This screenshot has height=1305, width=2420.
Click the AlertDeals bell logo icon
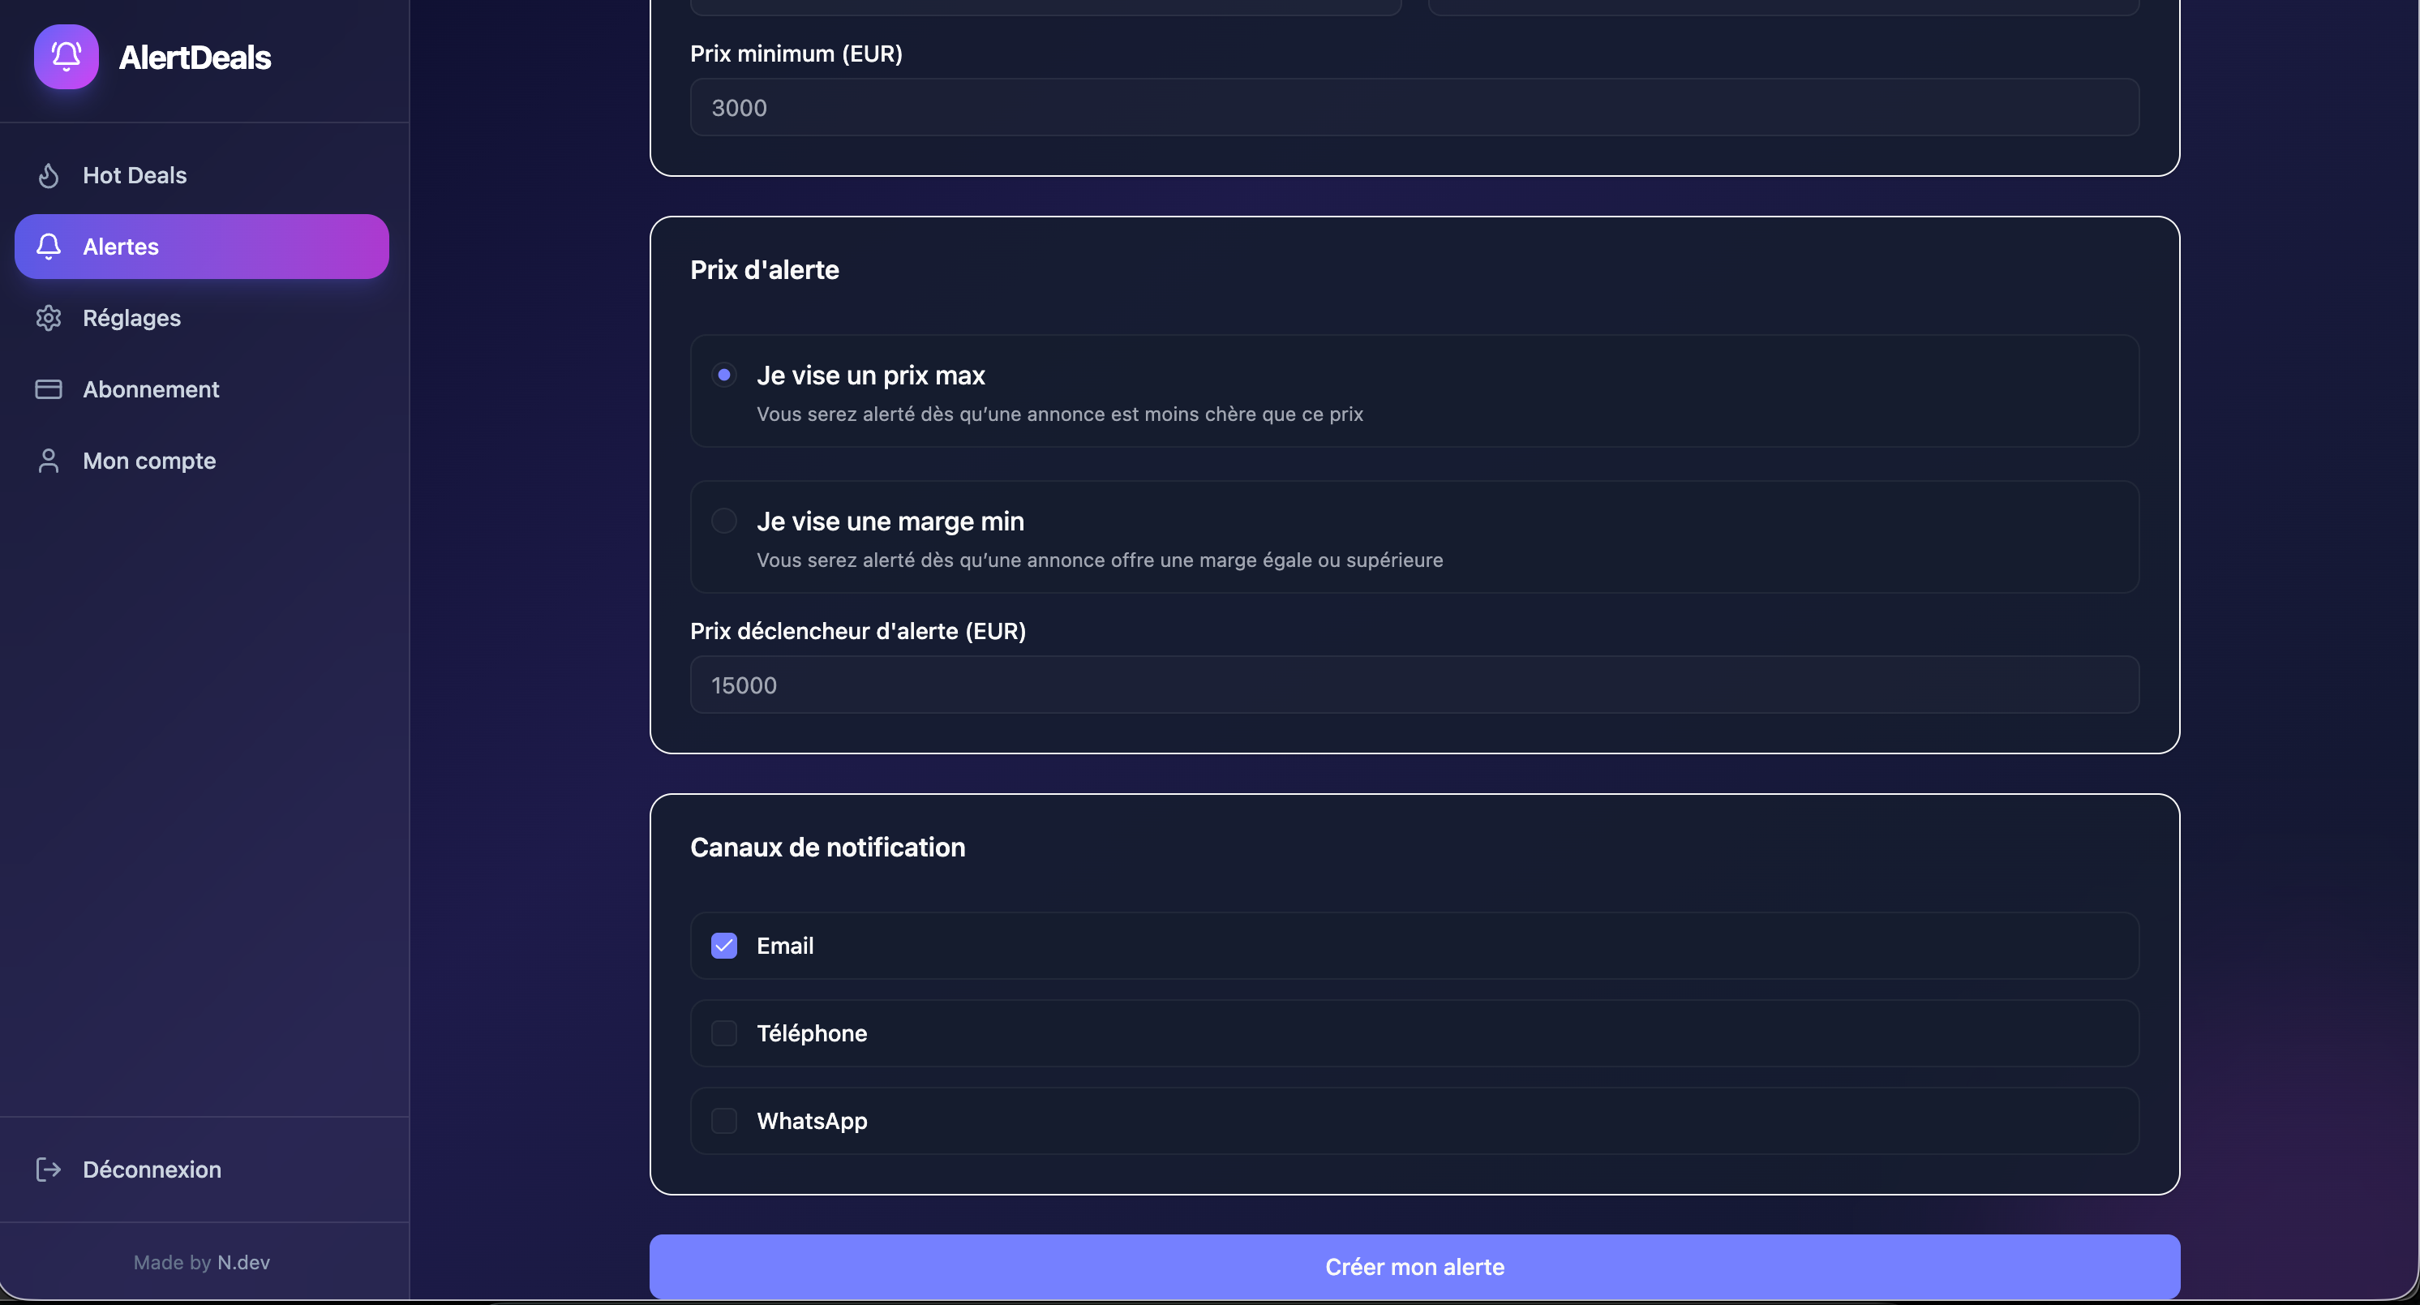[66, 57]
